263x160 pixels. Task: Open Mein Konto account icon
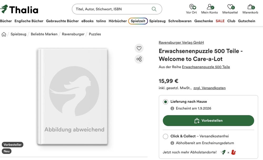pyautogui.click(x=210, y=9)
